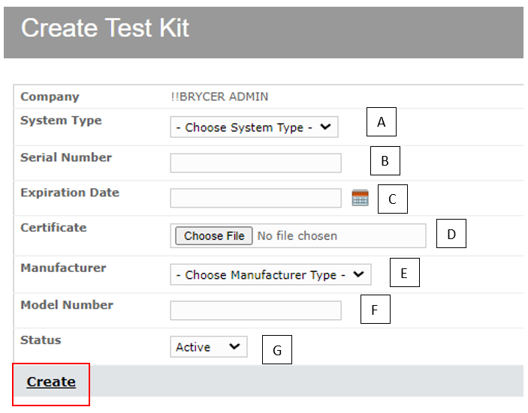Click the callout box labeled A
The width and height of the screenshot is (528, 413).
382,122
